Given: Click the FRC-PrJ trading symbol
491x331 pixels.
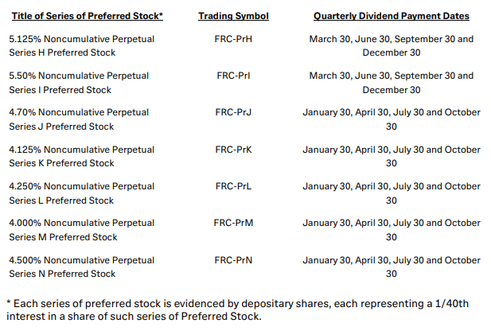Looking at the screenshot, I should click(x=233, y=112).
